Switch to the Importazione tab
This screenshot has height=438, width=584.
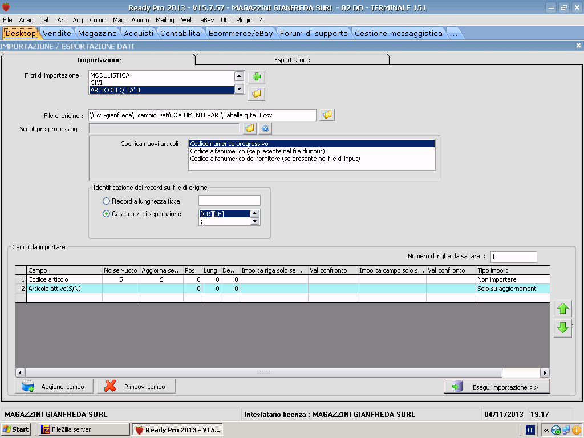(x=99, y=59)
